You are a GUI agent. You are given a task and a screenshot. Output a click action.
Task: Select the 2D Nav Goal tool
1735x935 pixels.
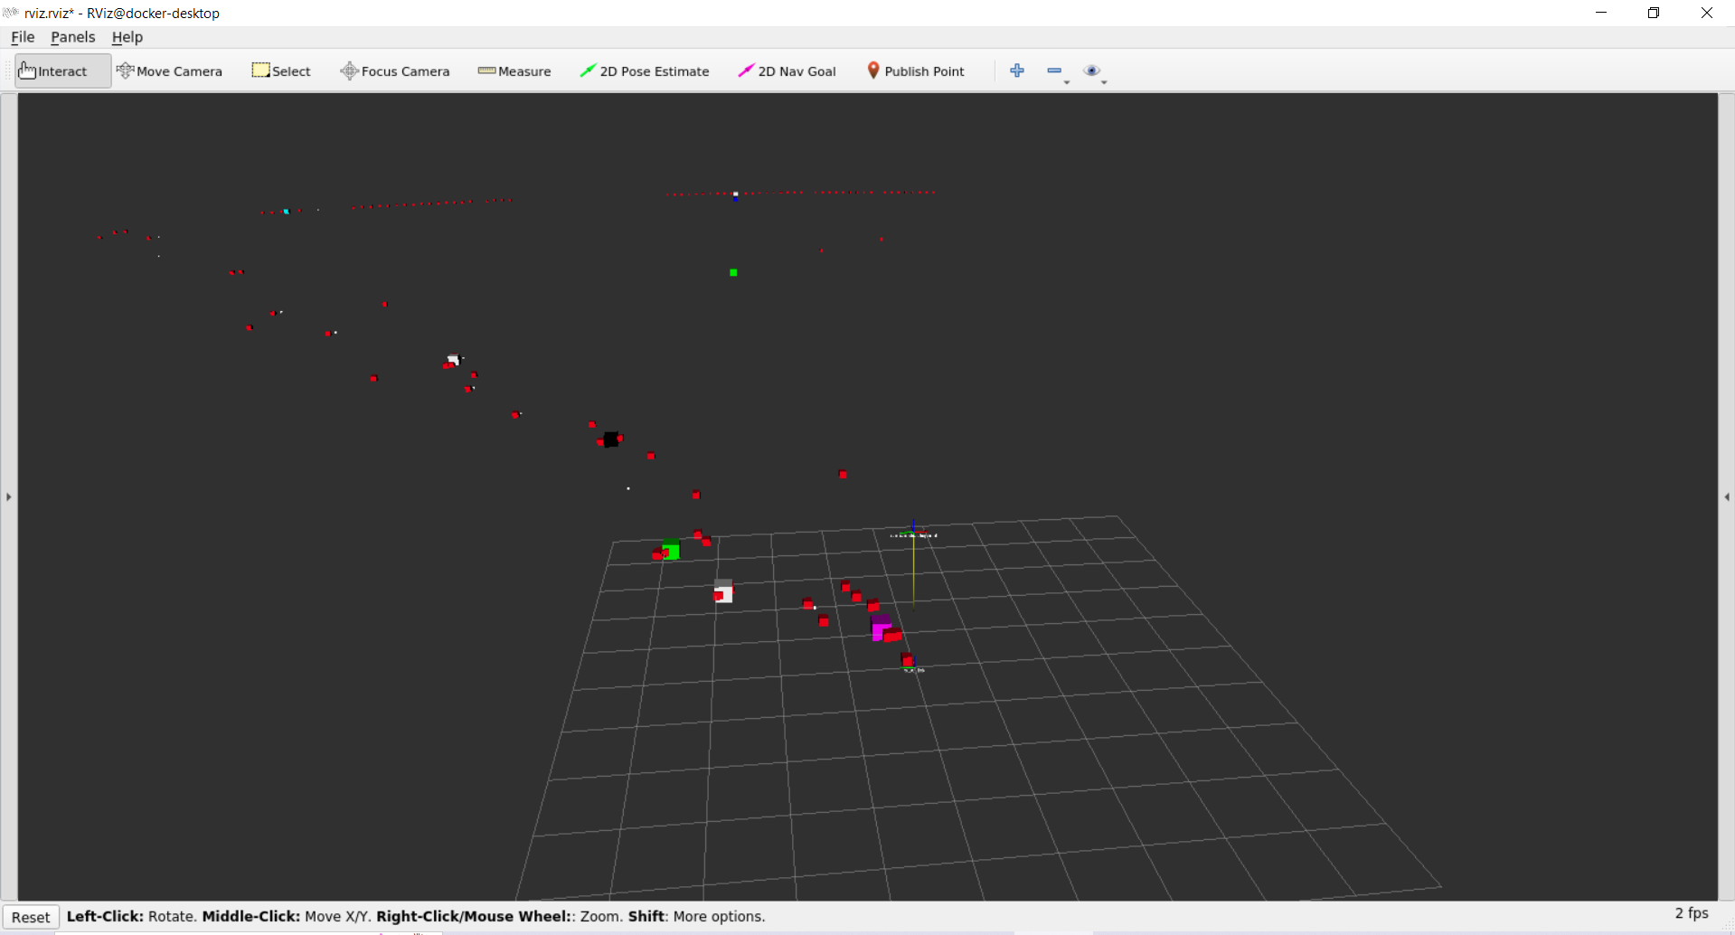[786, 71]
